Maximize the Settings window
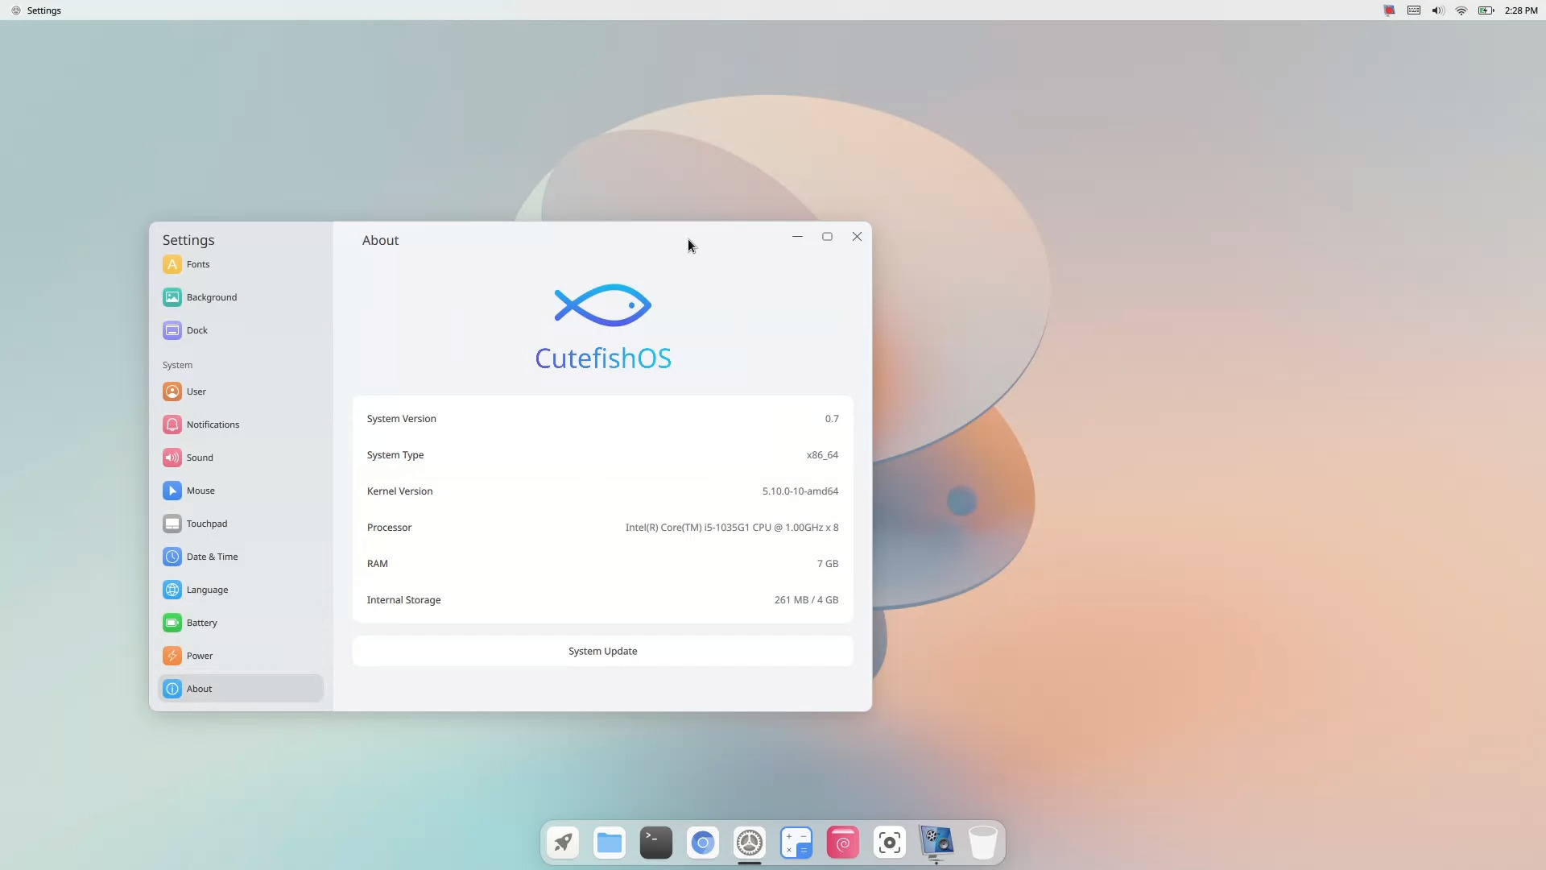 [827, 237]
